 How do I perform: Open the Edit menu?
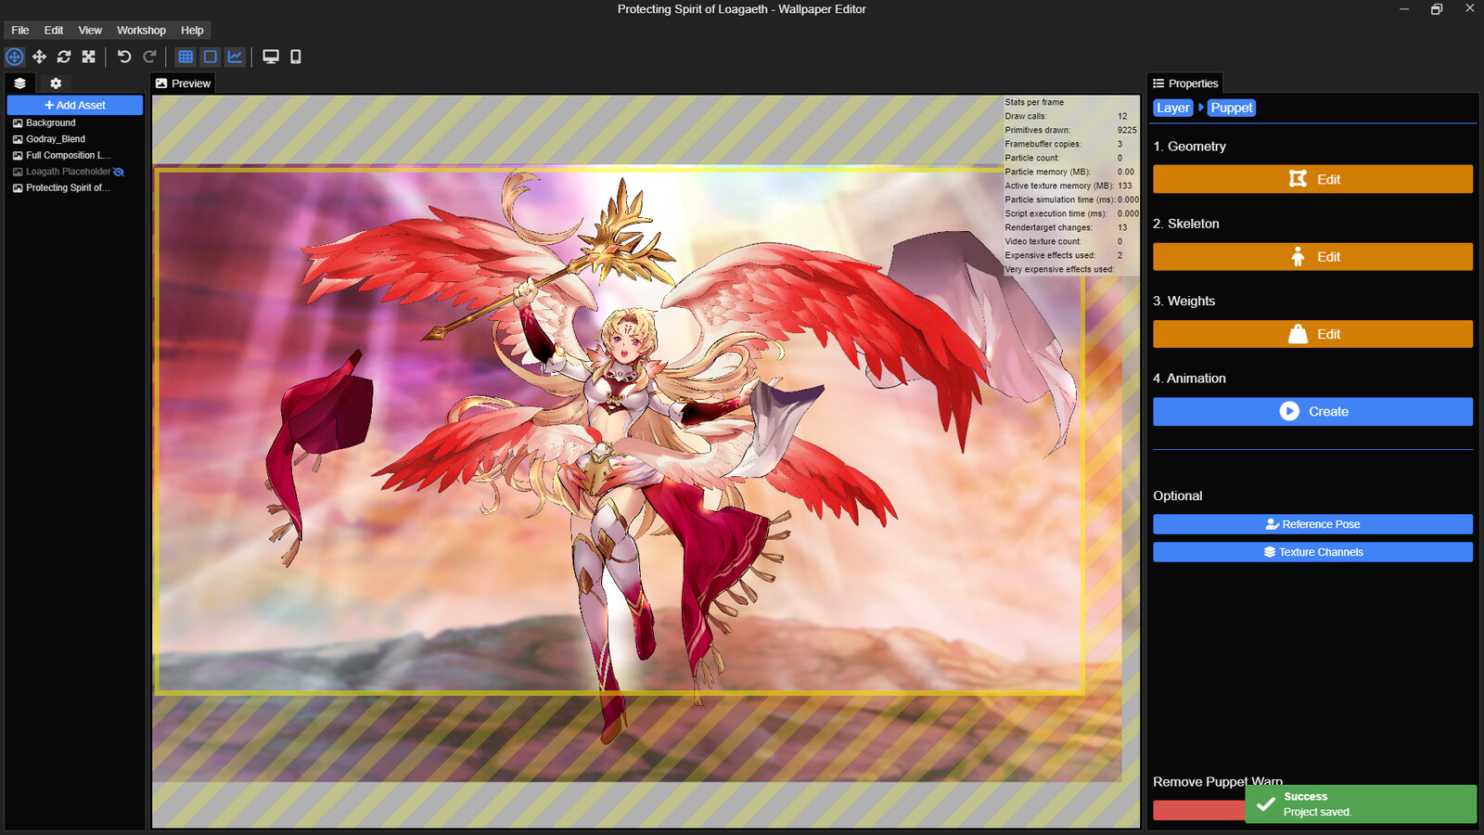(x=54, y=30)
